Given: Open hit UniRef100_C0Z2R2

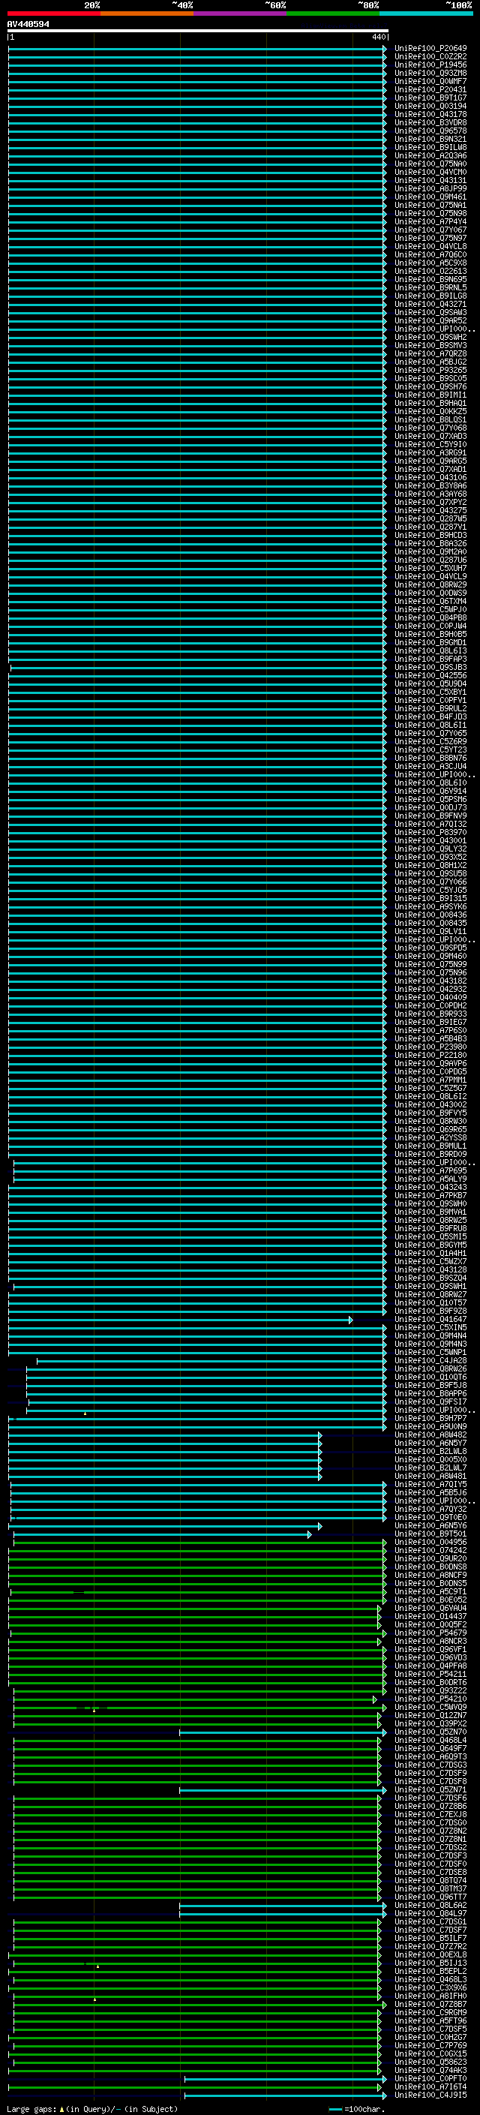Looking at the screenshot, I should point(430,57).
